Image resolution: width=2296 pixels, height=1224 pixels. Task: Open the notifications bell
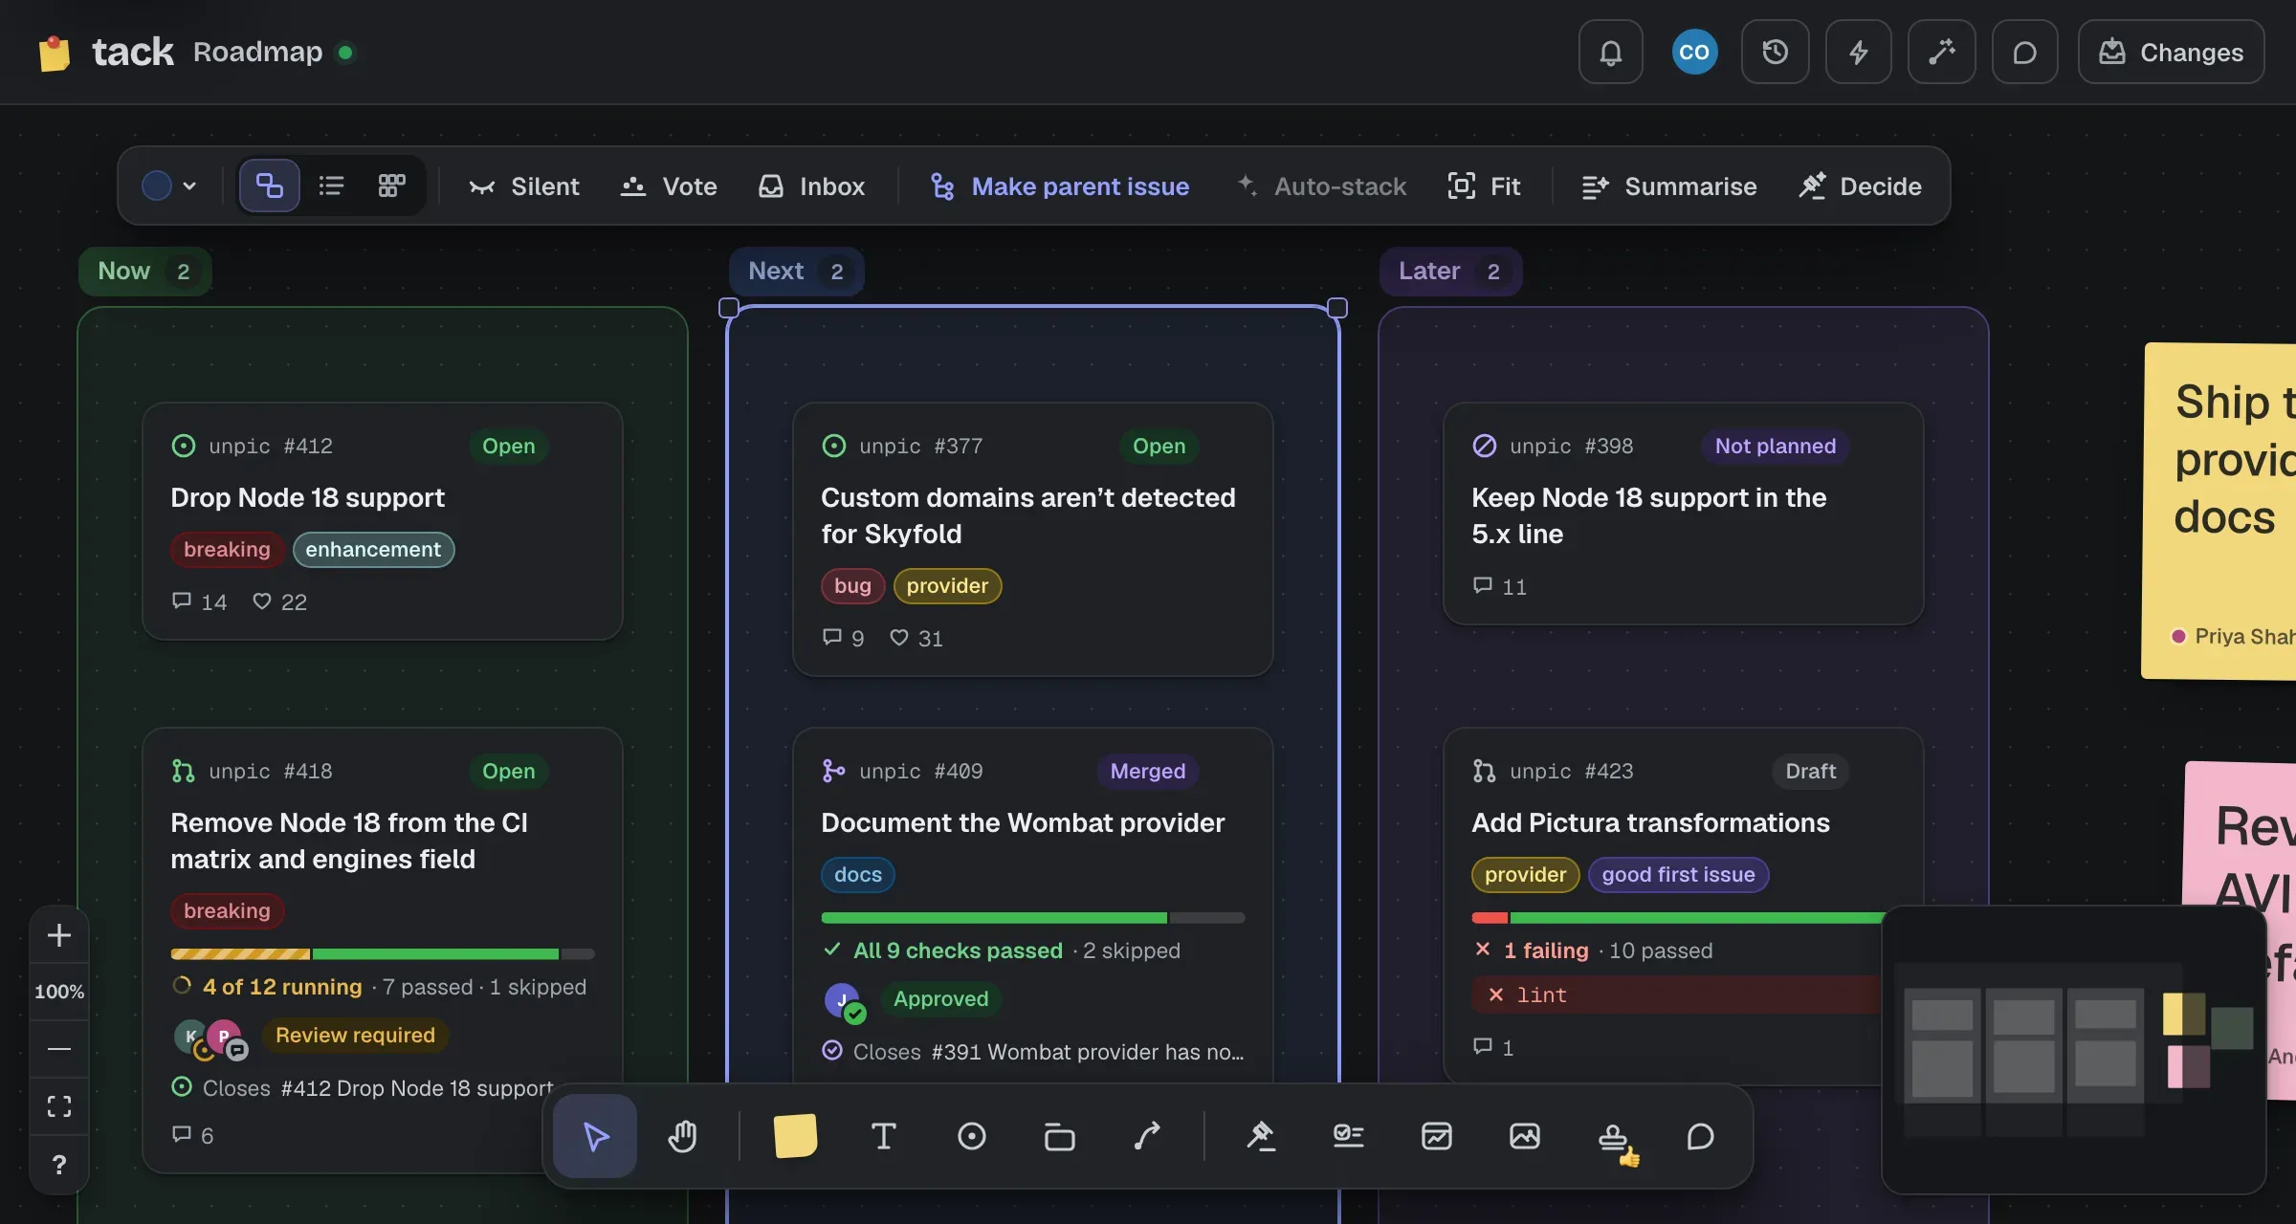(x=1610, y=52)
